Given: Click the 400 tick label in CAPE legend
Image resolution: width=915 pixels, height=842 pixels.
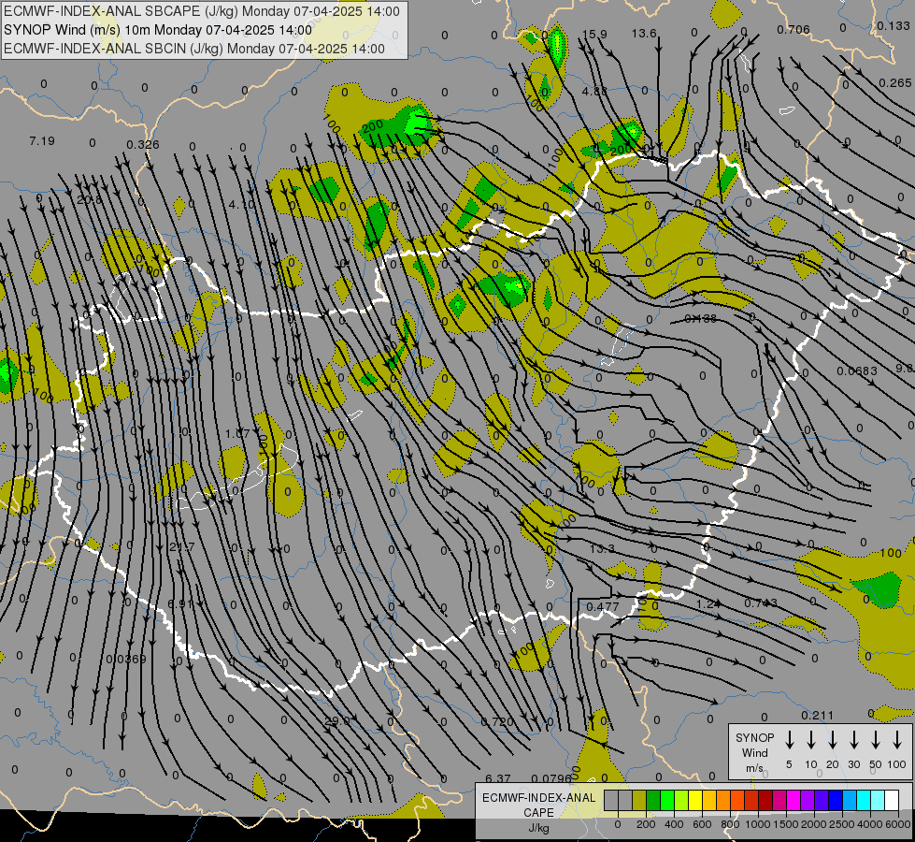Looking at the screenshot, I should click(x=674, y=824).
